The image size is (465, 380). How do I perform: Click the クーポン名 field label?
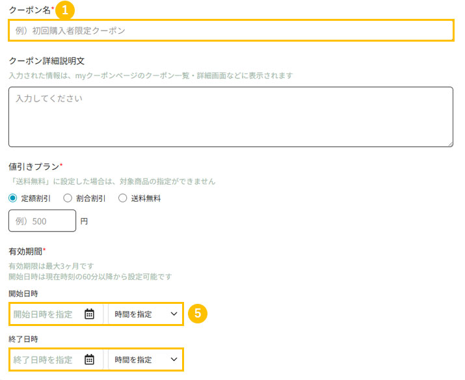29,10
